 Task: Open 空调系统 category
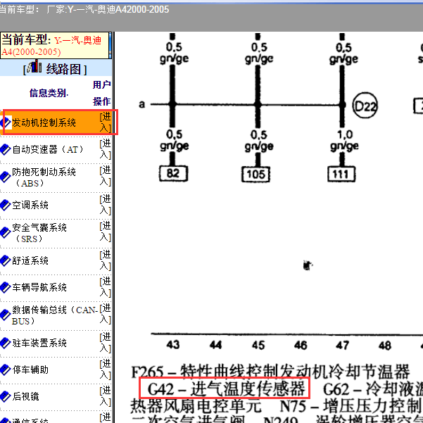[30, 205]
